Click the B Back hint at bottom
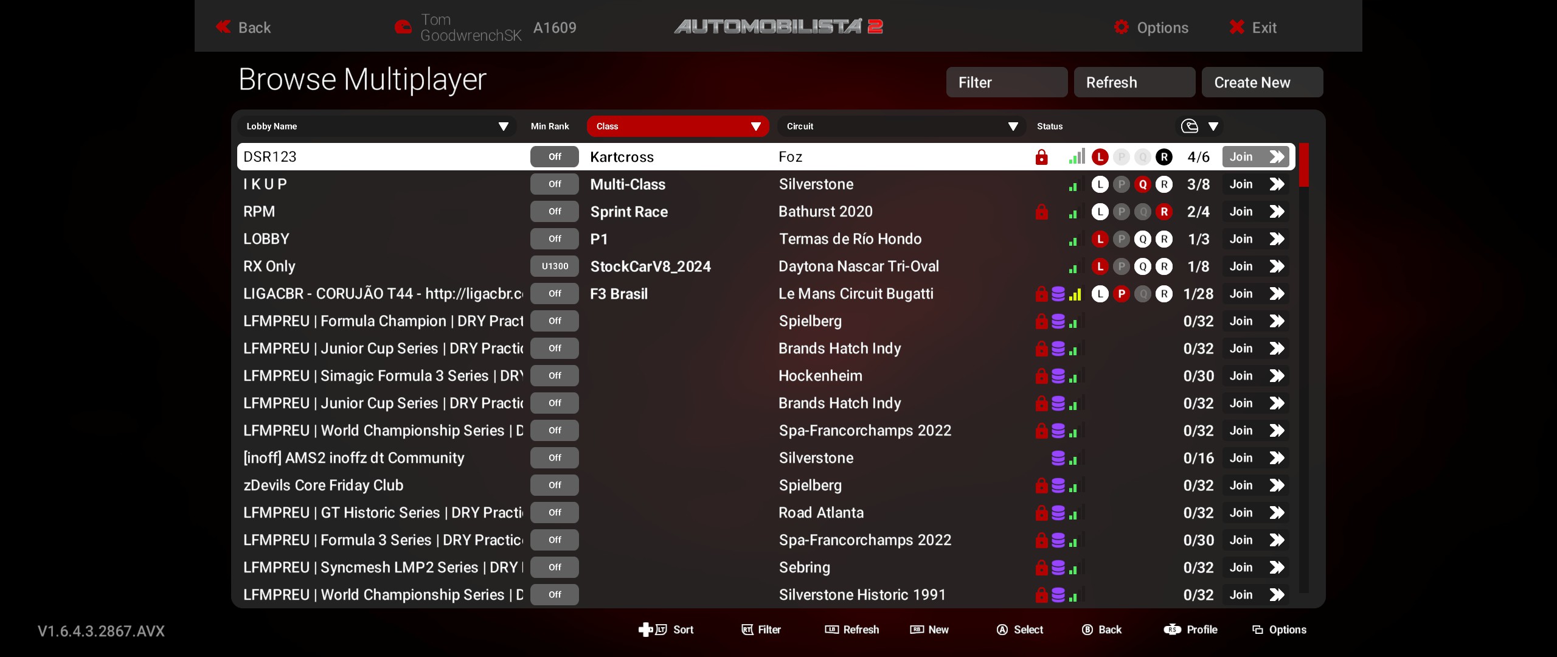Screen dimensions: 1557x657 click(x=1101, y=630)
